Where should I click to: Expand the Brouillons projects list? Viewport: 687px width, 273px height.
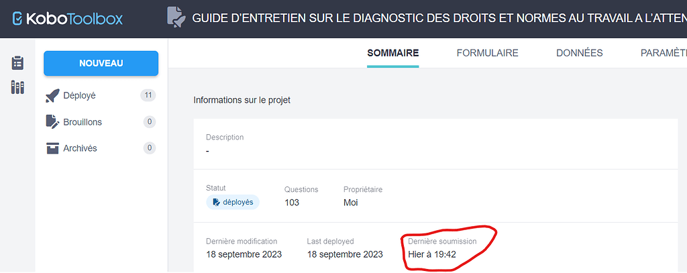click(83, 122)
